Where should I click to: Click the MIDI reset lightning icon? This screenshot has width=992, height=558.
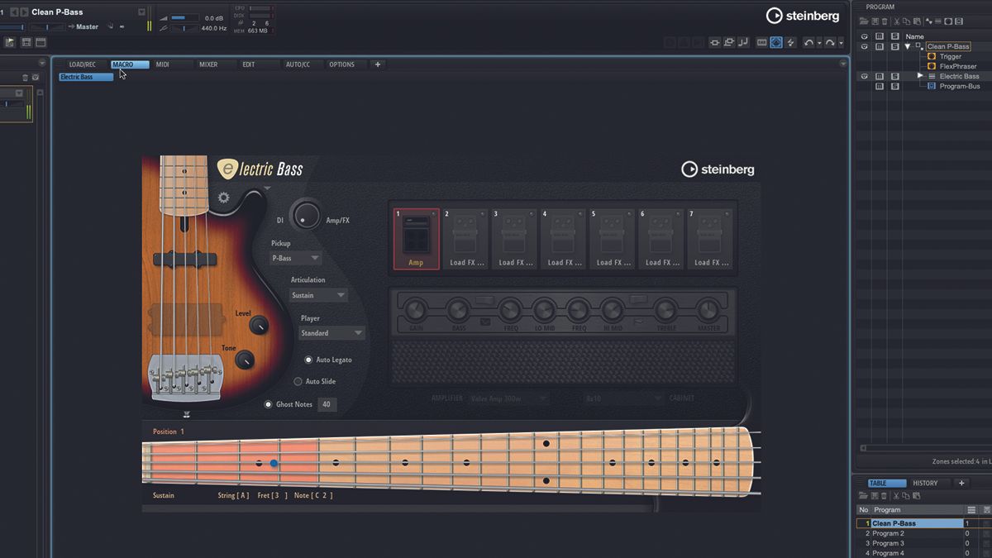pos(791,42)
